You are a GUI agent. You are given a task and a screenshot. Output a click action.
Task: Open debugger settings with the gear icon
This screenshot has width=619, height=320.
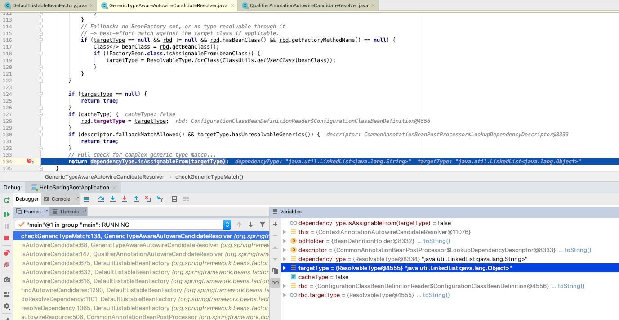pos(6,306)
